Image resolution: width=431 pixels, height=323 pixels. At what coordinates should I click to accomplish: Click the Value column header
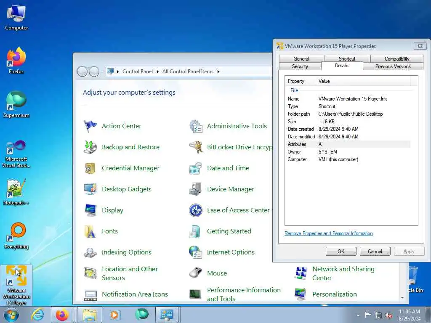(x=363, y=81)
